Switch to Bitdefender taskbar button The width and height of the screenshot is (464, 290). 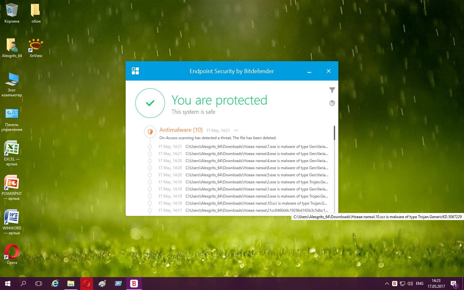(134, 284)
